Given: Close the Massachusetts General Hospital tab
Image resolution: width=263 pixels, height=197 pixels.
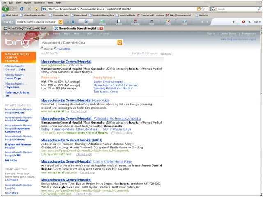Looking at the screenshot, I should (x=101, y=28).
